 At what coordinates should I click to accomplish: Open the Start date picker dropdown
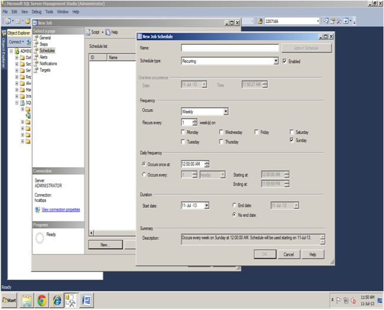pyautogui.click(x=207, y=205)
